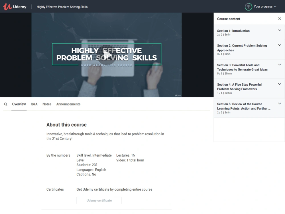Click the Course content header text
Screen dimensions: 285x214
coord(229,19)
